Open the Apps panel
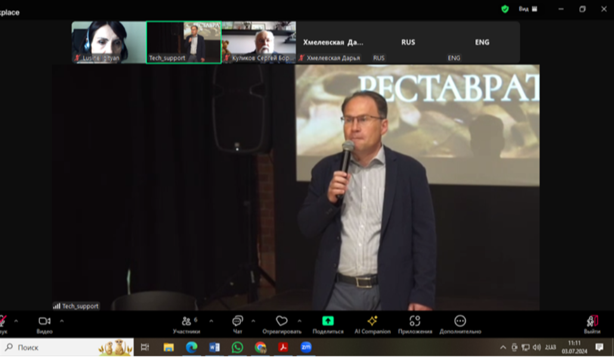The image size is (614, 357). [x=415, y=321]
